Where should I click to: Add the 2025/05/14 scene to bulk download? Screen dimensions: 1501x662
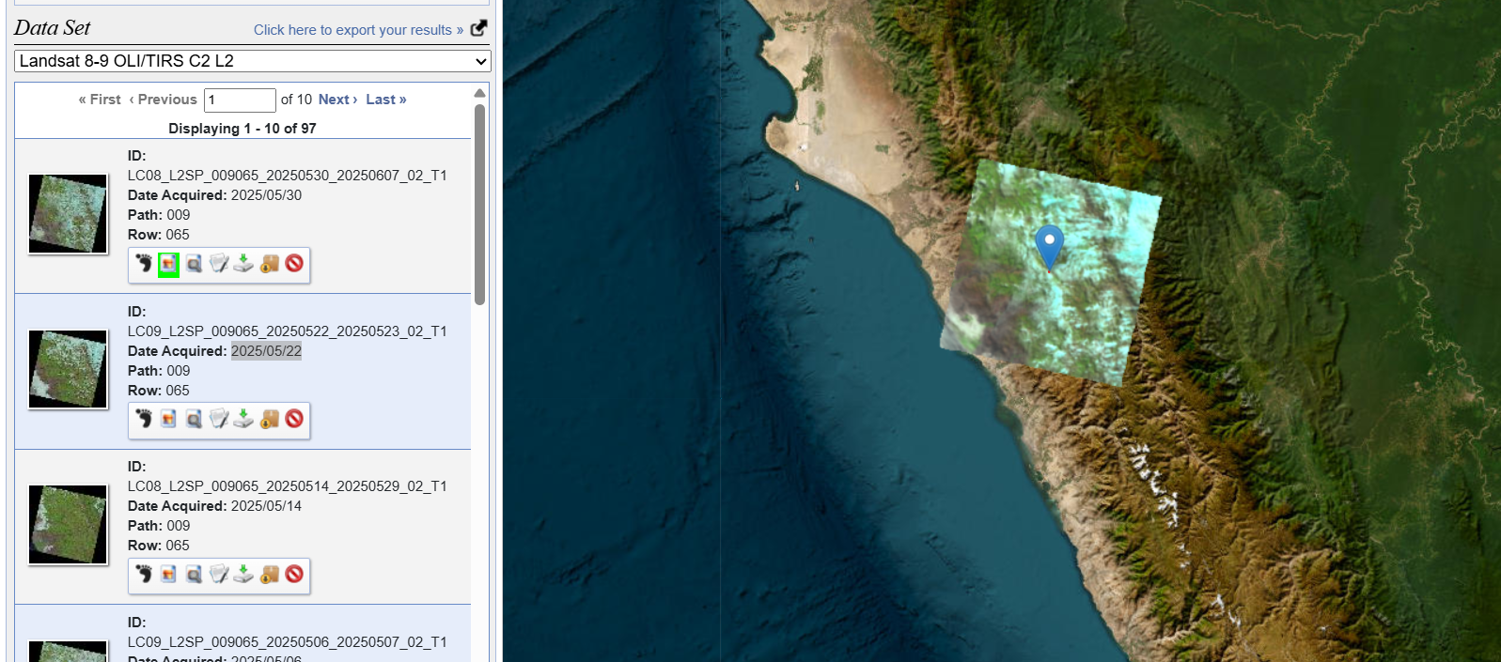tap(270, 574)
